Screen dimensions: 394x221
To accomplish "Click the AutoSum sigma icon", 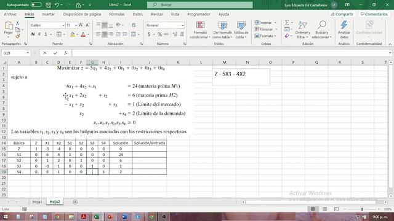I will (x=287, y=23).
